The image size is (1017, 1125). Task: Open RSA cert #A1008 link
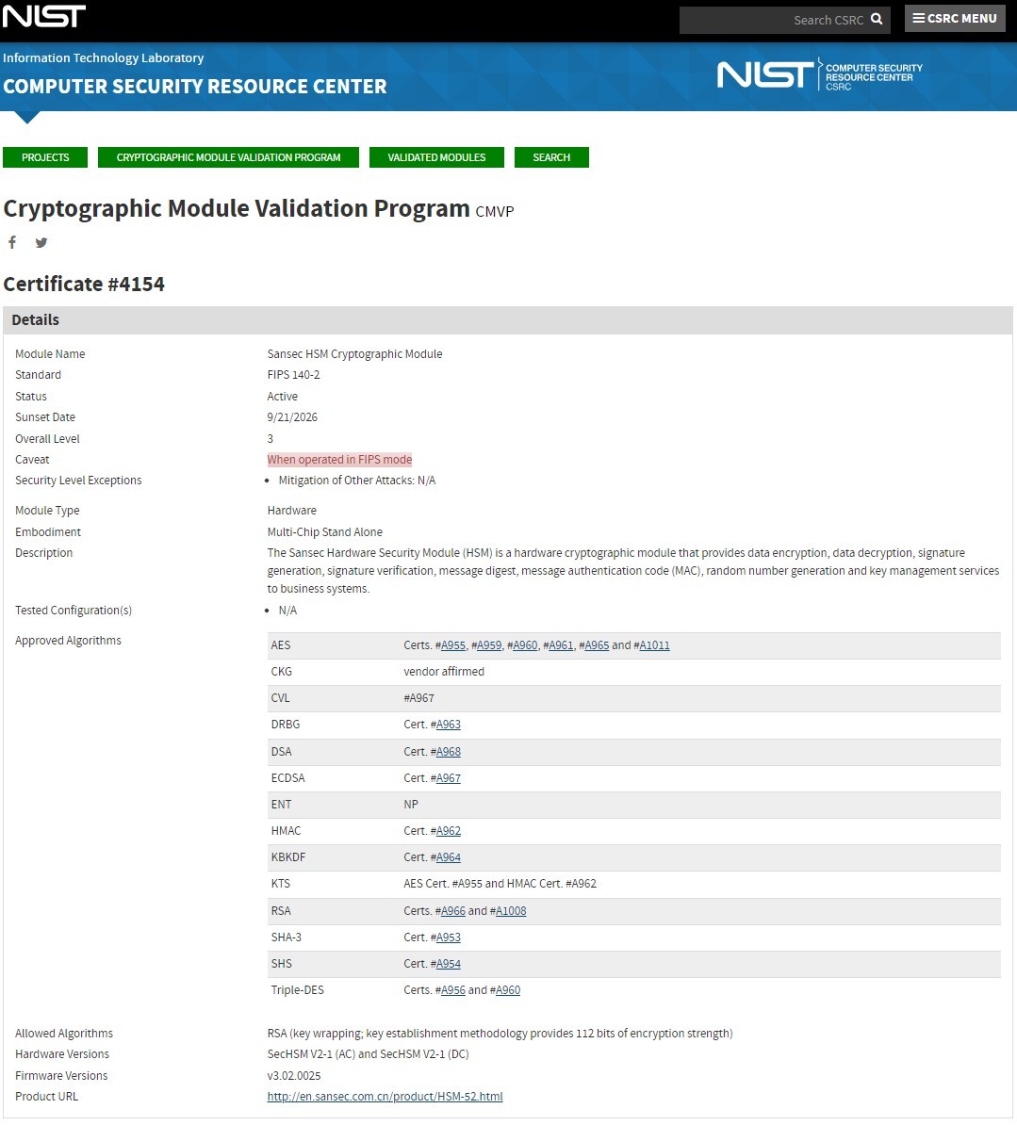coord(511,911)
